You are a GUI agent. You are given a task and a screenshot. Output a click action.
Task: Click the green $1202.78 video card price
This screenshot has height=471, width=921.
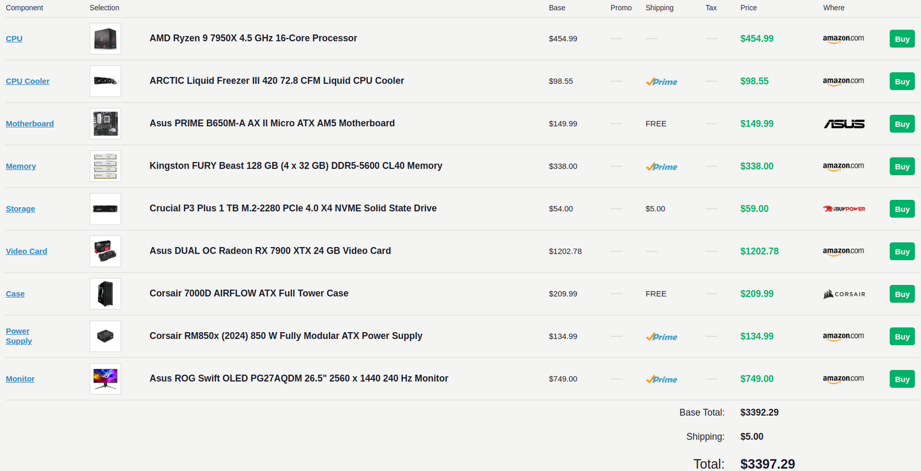[759, 251]
